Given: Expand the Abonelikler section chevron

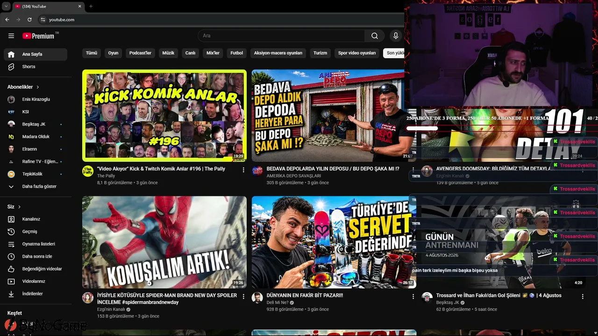Looking at the screenshot, I should 38,87.
